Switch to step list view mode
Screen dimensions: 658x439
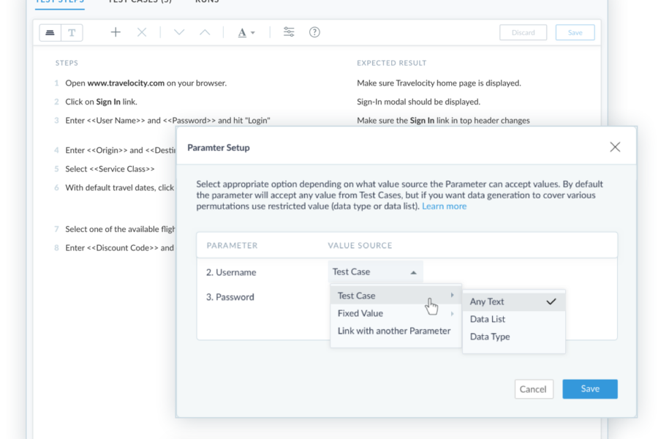point(50,33)
